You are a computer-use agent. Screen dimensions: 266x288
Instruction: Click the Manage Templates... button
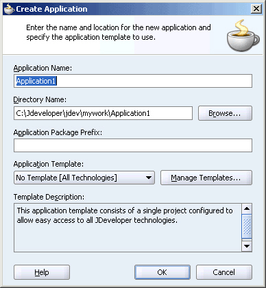(206, 178)
